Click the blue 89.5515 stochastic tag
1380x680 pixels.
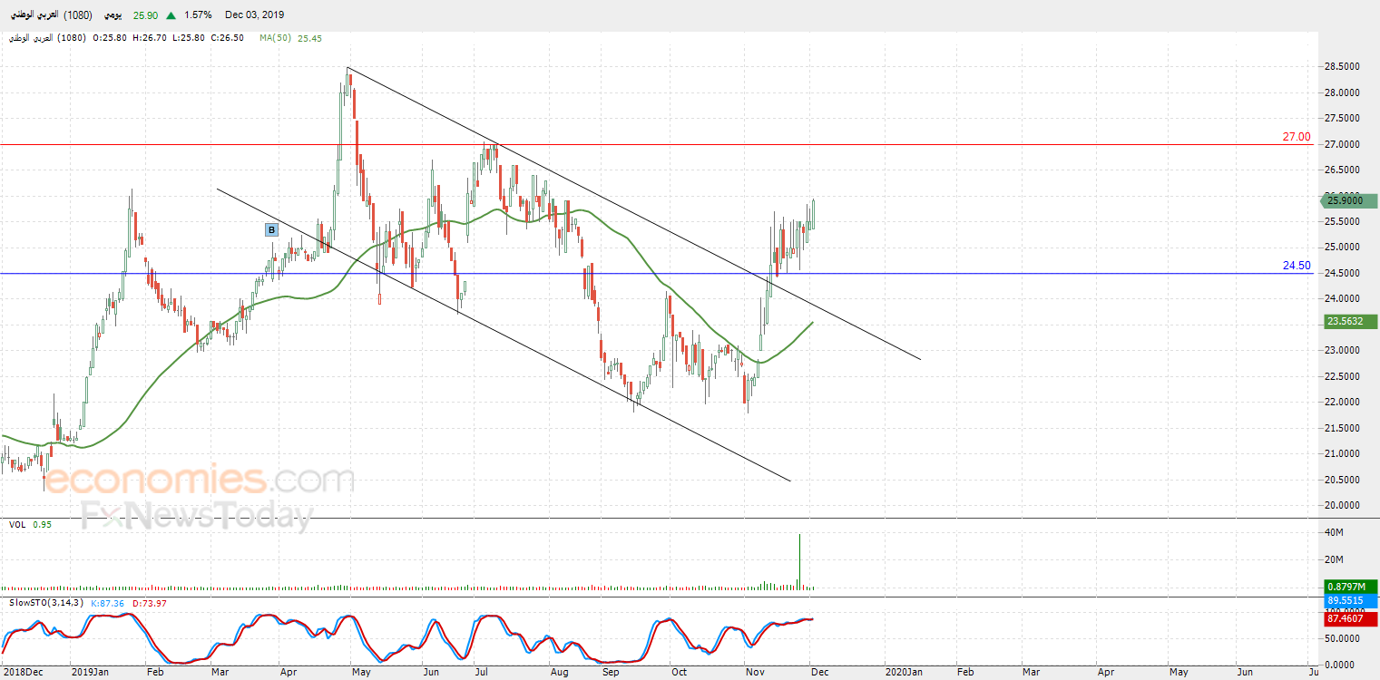tap(1350, 600)
